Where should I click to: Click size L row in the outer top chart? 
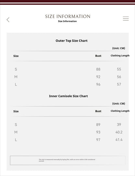point(68,84)
